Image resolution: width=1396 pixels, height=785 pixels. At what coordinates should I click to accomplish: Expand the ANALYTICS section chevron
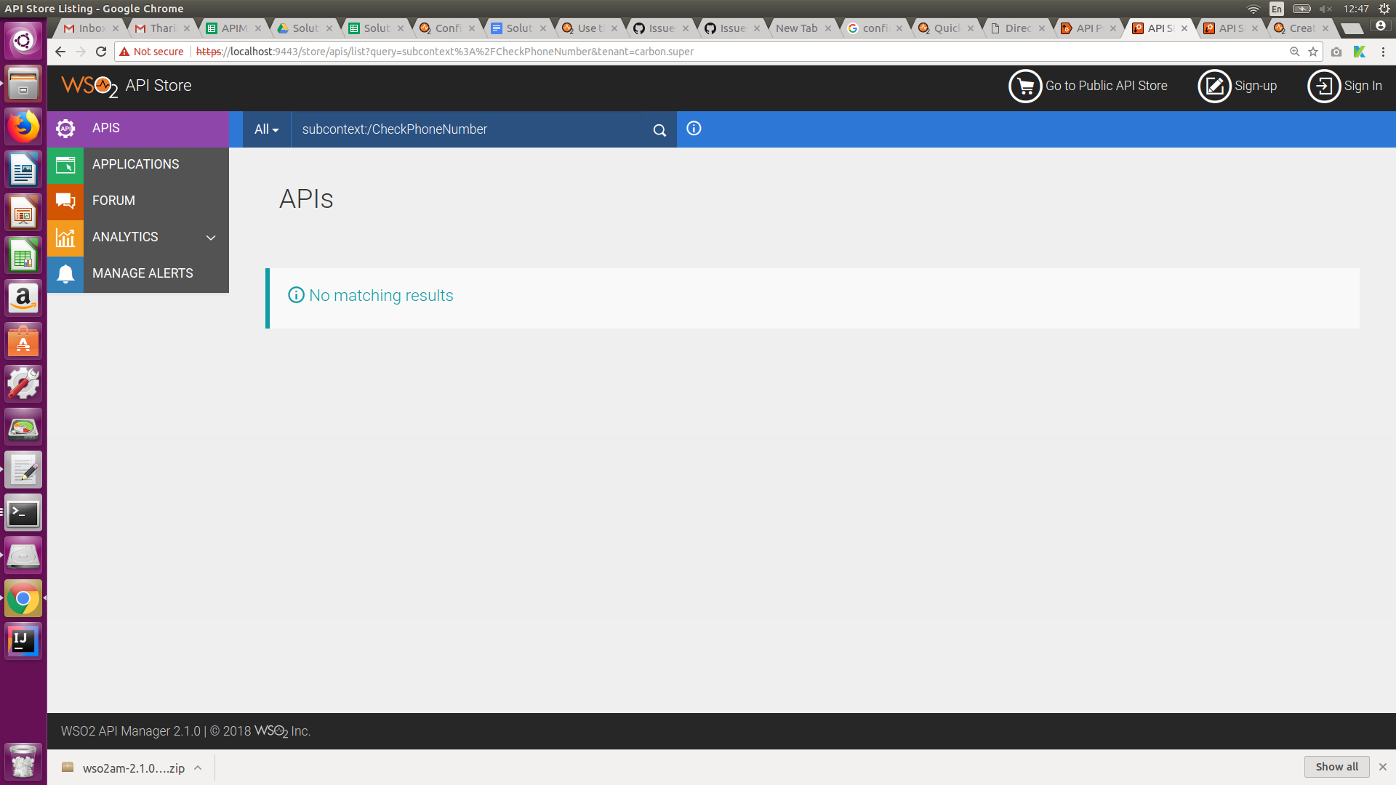[211, 238]
